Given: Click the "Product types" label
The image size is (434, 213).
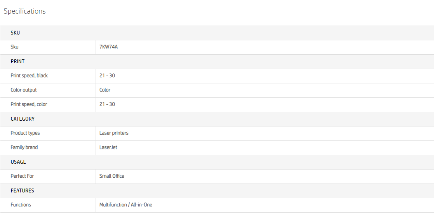Looking at the screenshot, I should pyautogui.click(x=25, y=133).
